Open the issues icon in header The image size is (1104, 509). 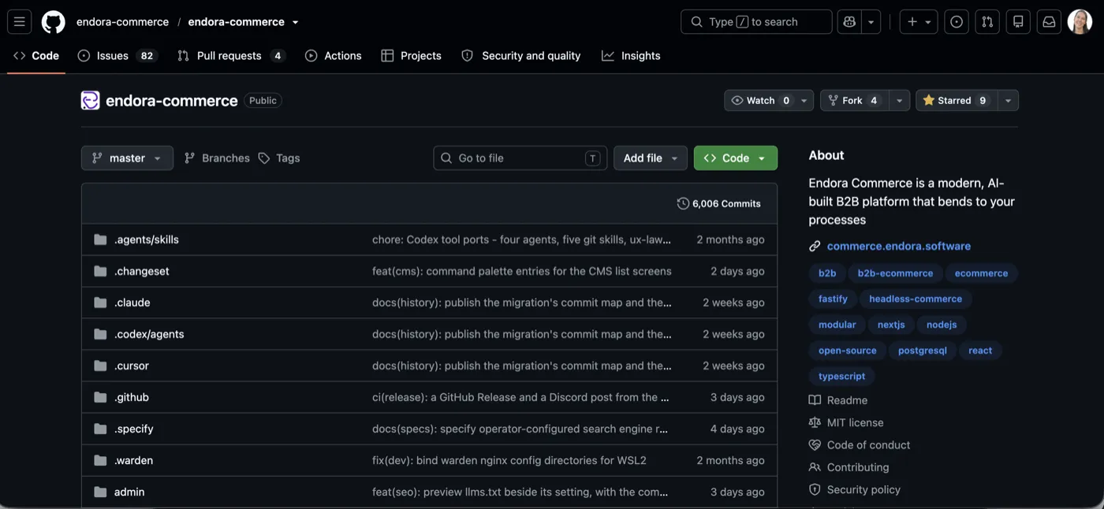pos(957,22)
